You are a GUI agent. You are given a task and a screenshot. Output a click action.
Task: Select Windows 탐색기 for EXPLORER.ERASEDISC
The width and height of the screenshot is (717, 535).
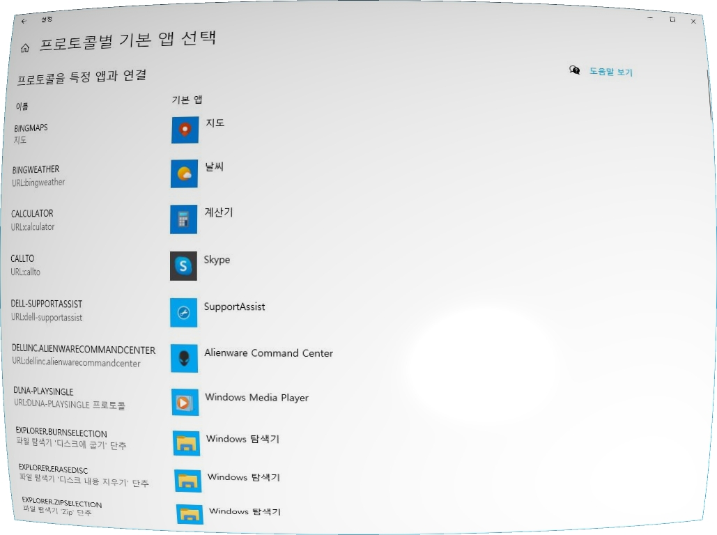pyautogui.click(x=244, y=477)
